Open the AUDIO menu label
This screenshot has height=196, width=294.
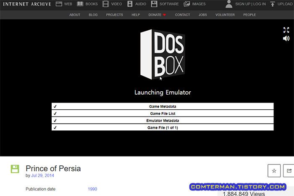(141, 4)
